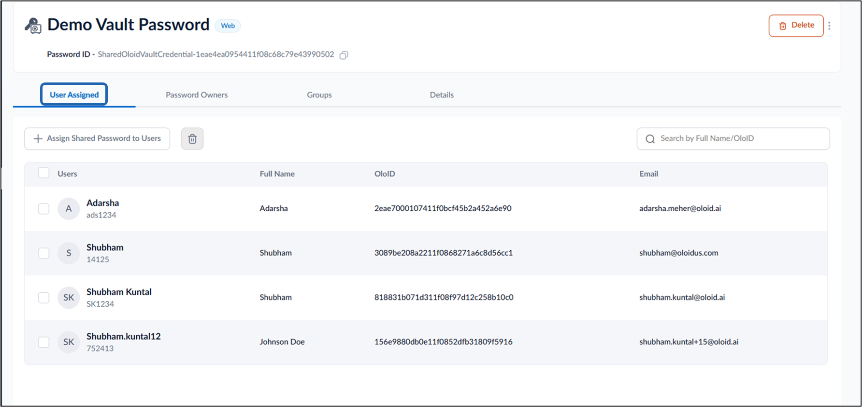The height and width of the screenshot is (407, 862).
Task: Check the box for Shubham Kuntal
Action: coord(43,298)
